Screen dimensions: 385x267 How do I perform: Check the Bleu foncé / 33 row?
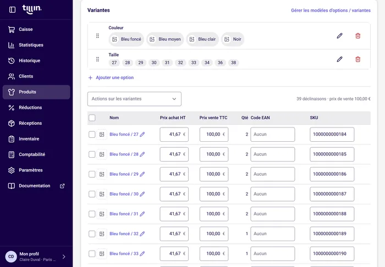[x=92, y=254]
